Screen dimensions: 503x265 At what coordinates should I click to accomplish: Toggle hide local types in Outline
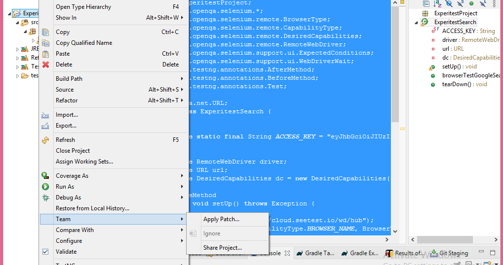pyautogui.click(x=482, y=3)
